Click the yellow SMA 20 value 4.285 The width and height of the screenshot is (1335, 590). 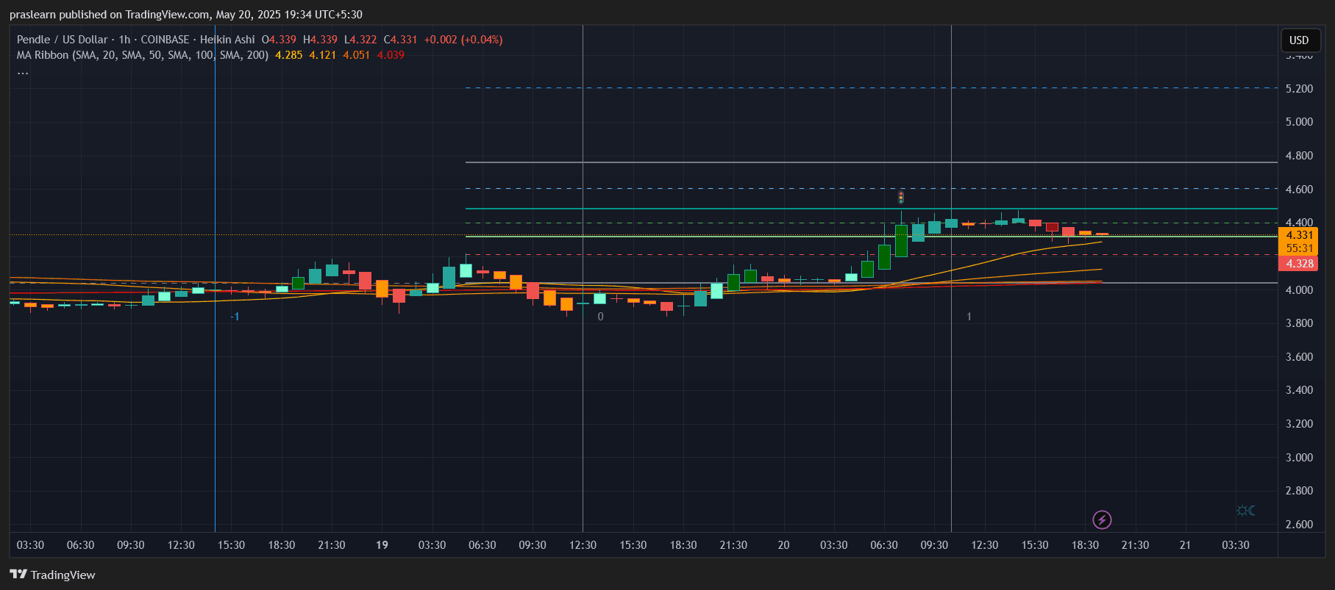pyautogui.click(x=288, y=55)
